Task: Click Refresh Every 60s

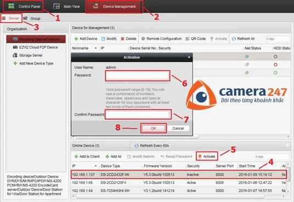Action: [151, 146]
